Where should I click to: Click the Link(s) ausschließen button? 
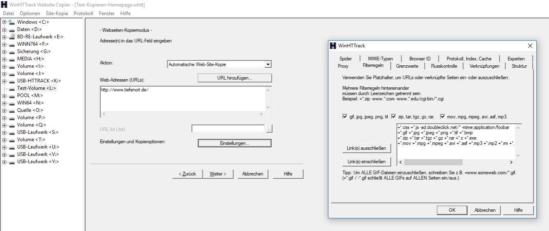366,148
